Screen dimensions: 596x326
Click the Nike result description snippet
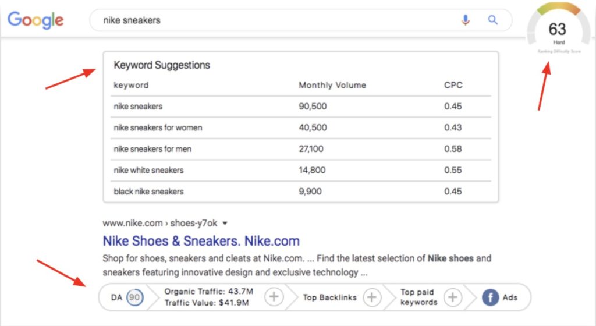point(297,265)
